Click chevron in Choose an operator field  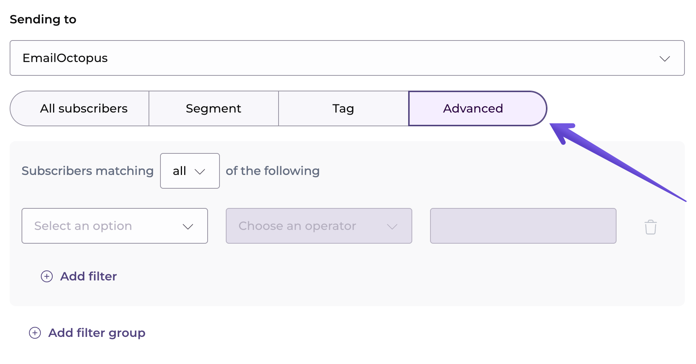pos(392,227)
